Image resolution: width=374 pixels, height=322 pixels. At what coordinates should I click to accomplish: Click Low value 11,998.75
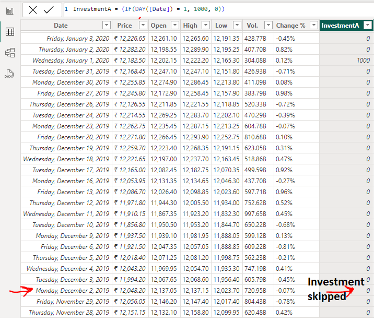pyautogui.click(x=226, y=258)
